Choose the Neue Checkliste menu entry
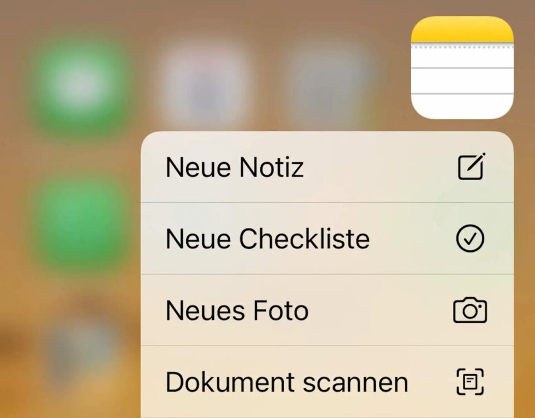 coord(327,238)
